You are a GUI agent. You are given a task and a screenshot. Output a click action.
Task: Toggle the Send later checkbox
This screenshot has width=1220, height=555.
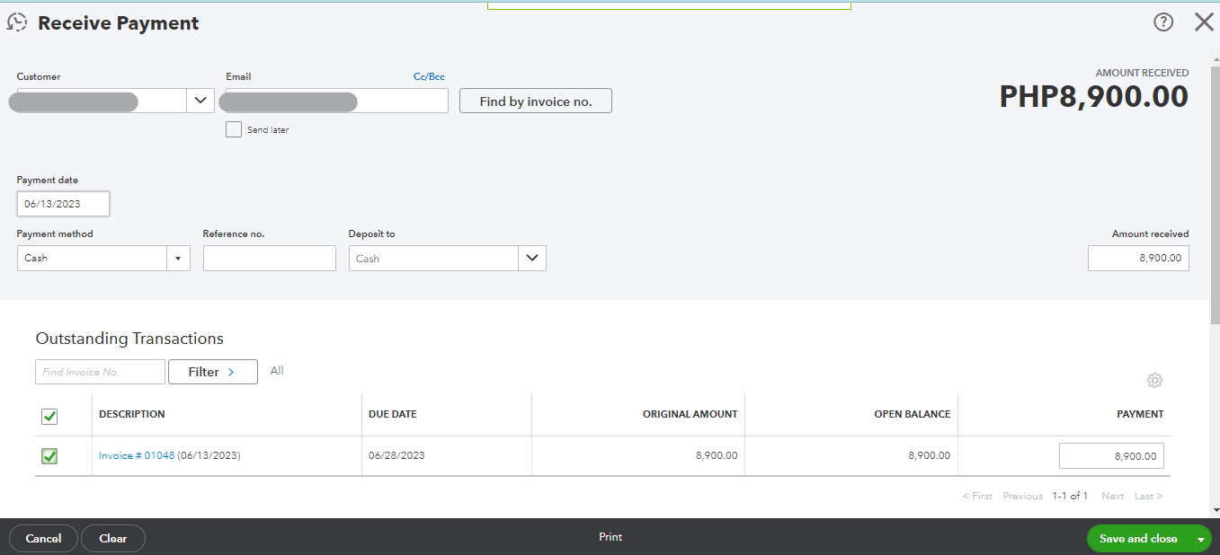pos(234,129)
